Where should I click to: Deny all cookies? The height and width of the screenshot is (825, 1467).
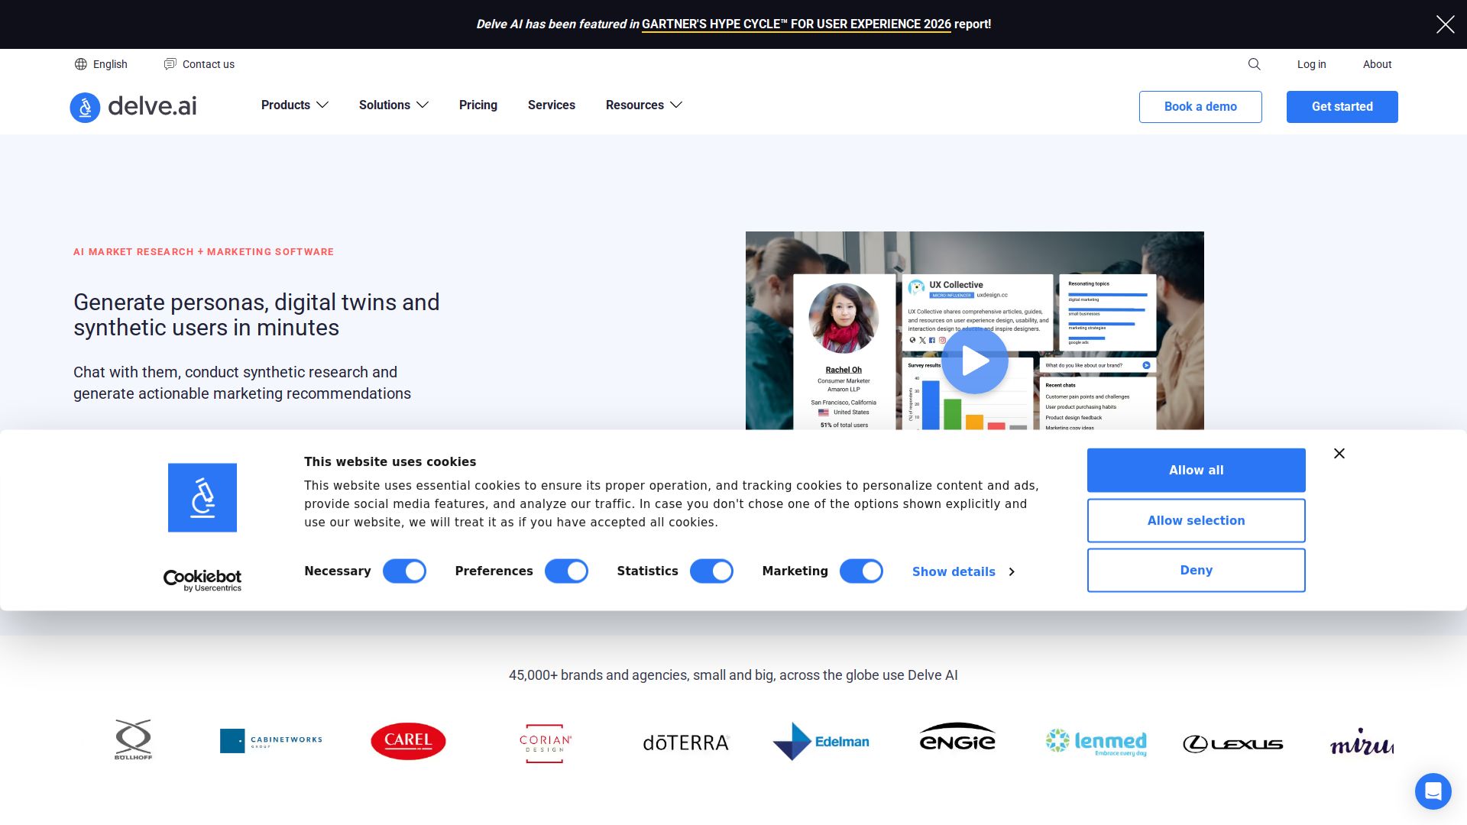click(1197, 571)
